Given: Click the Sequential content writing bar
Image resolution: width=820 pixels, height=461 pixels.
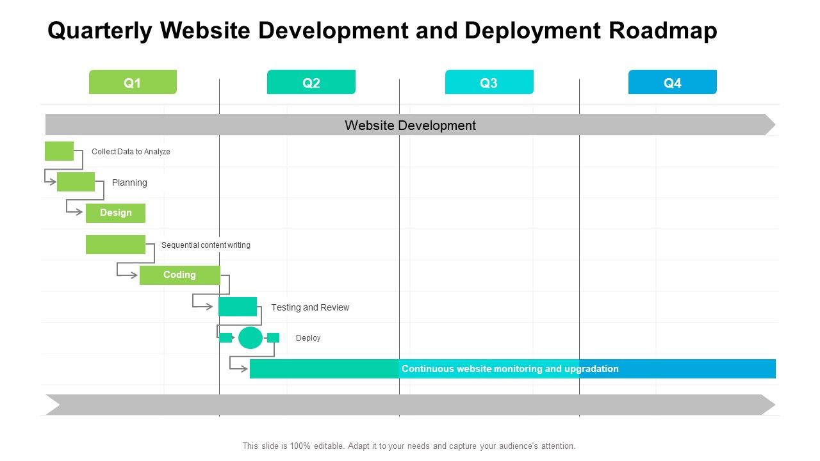Looking at the screenshot, I should 115,244.
